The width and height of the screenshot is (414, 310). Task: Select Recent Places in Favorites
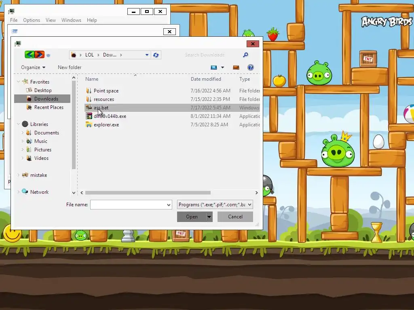(x=49, y=107)
